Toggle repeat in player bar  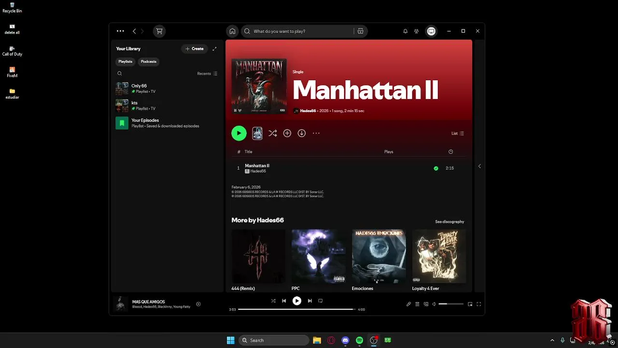320,301
